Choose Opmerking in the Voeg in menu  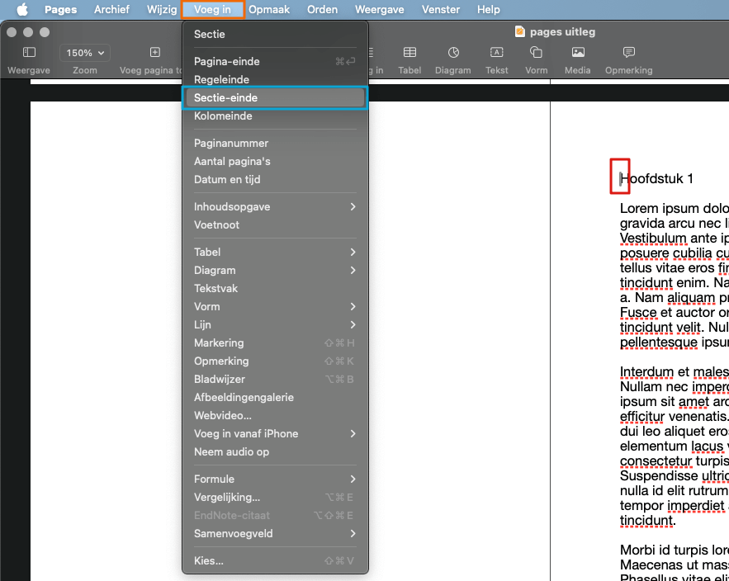tap(275, 361)
